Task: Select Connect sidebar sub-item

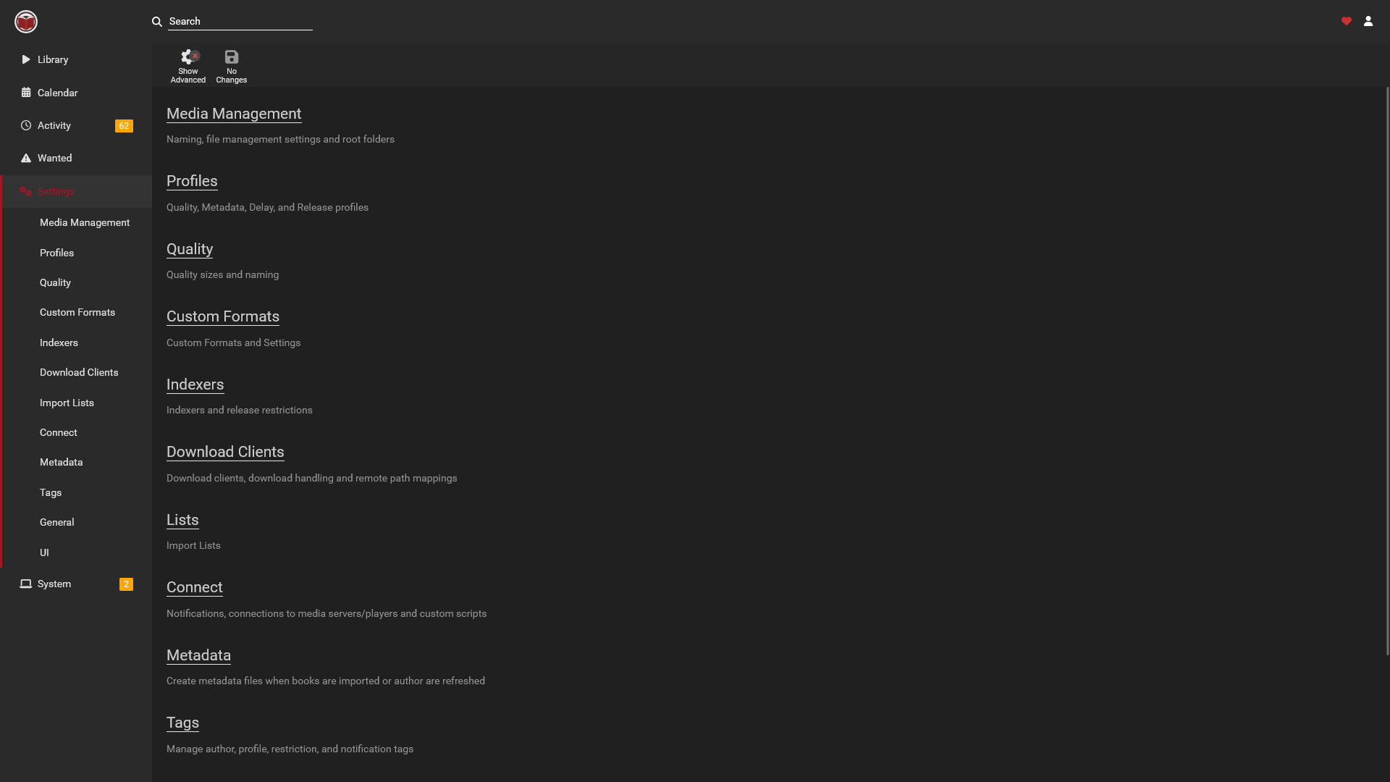Action: click(58, 432)
